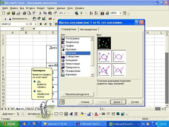Select the oval drawing tool

click(61, 114)
